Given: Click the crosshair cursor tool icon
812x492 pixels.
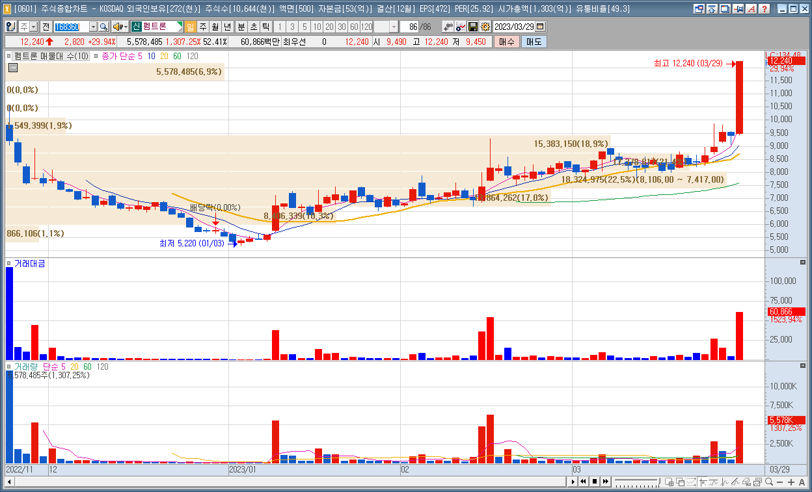Looking at the screenshot, I should pyautogui.click(x=703, y=482).
